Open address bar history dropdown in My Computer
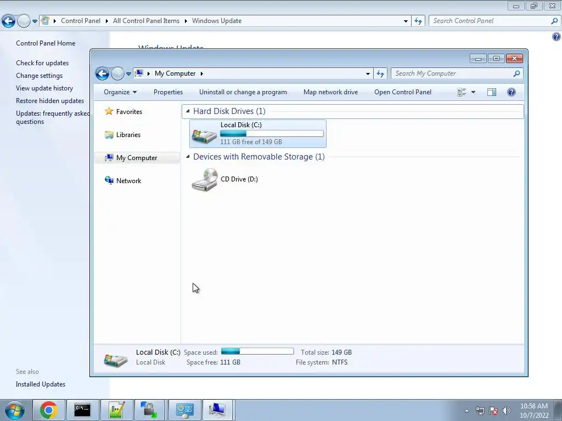This screenshot has height=421, width=562. [x=368, y=74]
